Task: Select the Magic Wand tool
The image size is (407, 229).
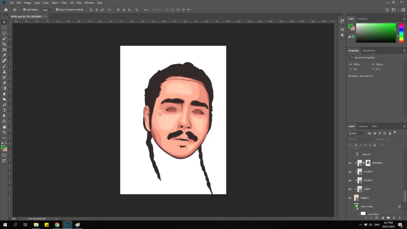Action: point(4,39)
